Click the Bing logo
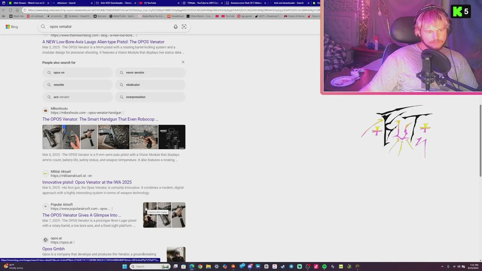The width and height of the screenshot is (482, 271). 12,27
